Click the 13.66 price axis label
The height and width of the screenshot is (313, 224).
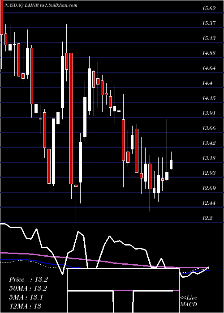pos(209,128)
